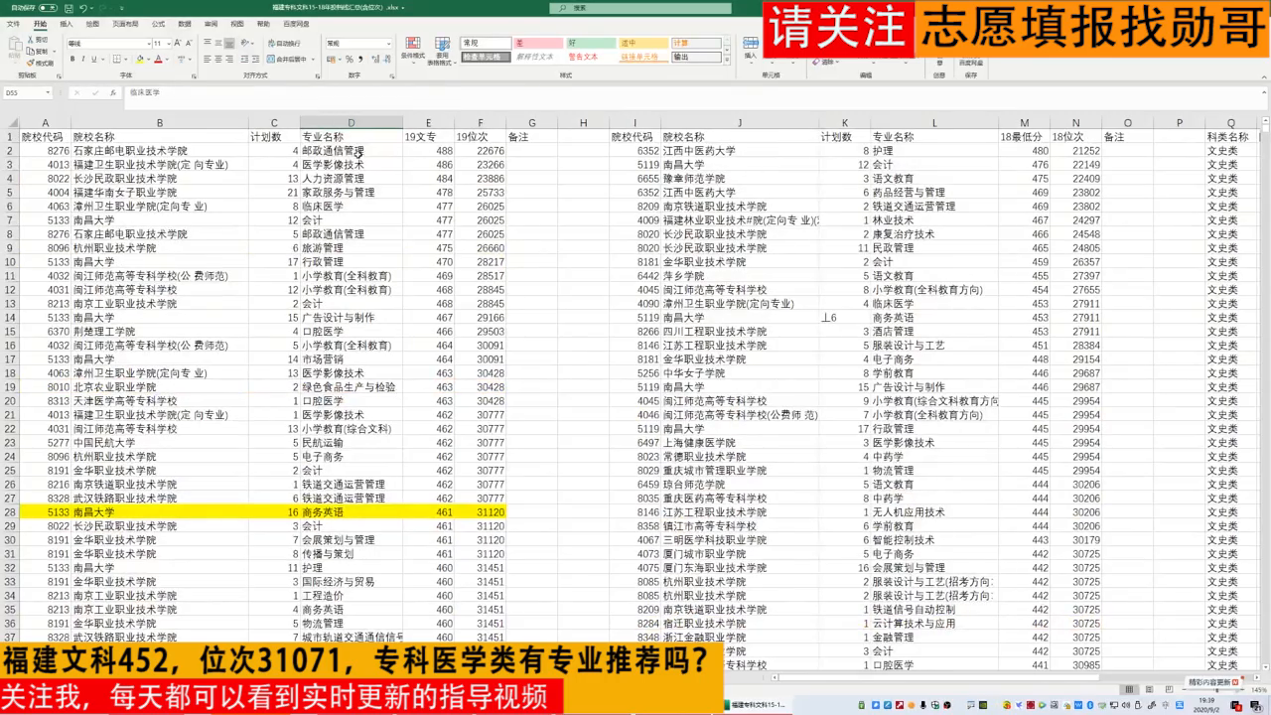
Task: Click the Page Break Preview icon in status bar
Action: click(1169, 689)
